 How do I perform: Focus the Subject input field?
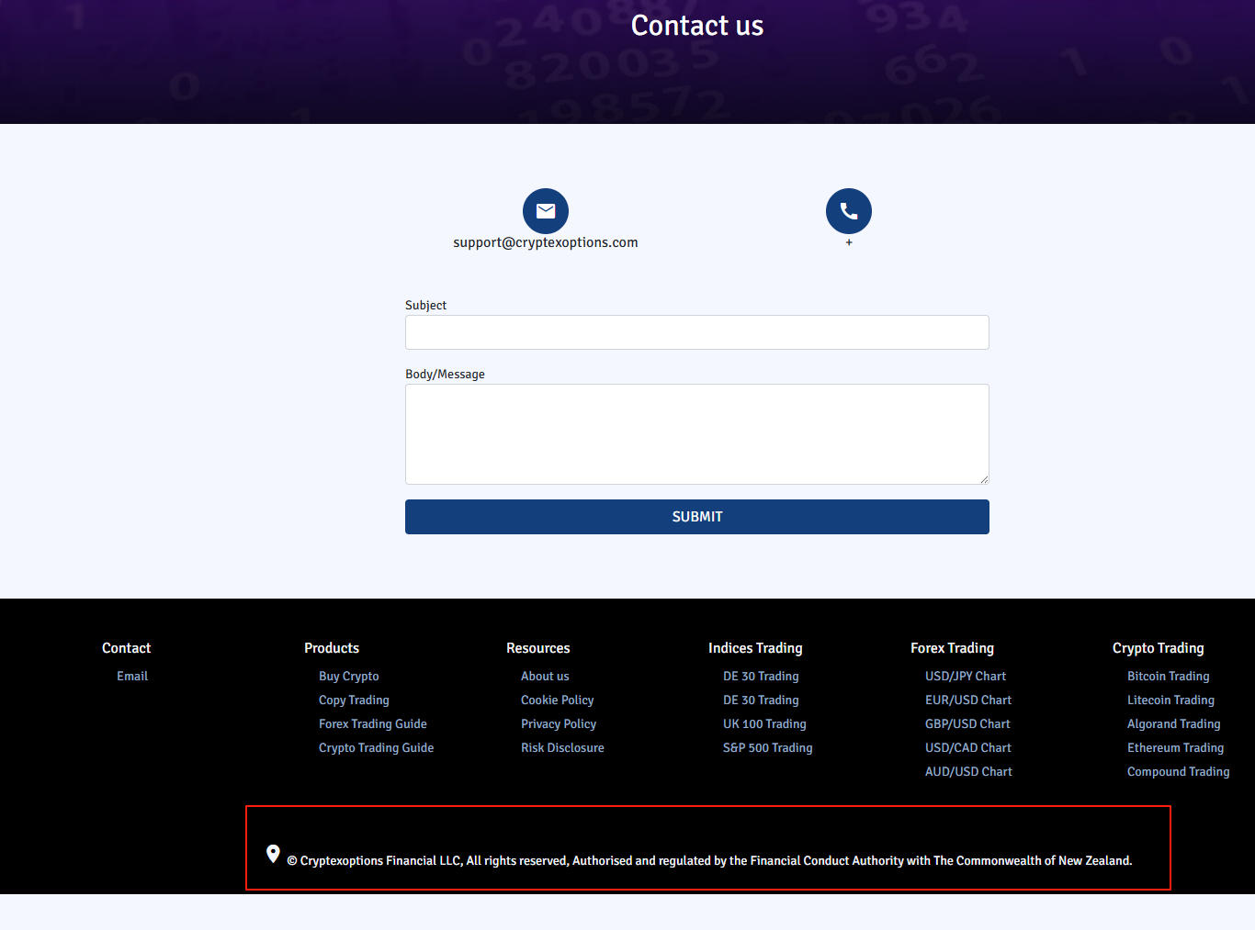(x=696, y=332)
